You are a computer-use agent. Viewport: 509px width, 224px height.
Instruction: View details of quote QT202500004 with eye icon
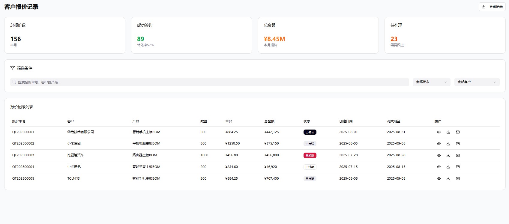(x=439, y=167)
